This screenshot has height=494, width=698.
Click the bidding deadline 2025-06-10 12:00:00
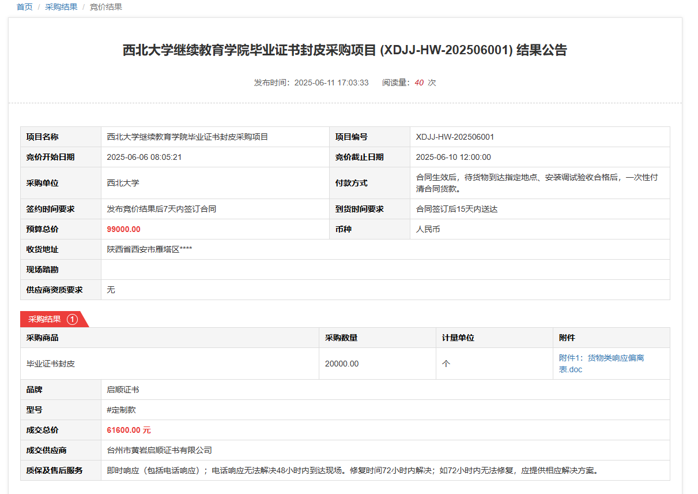click(453, 157)
